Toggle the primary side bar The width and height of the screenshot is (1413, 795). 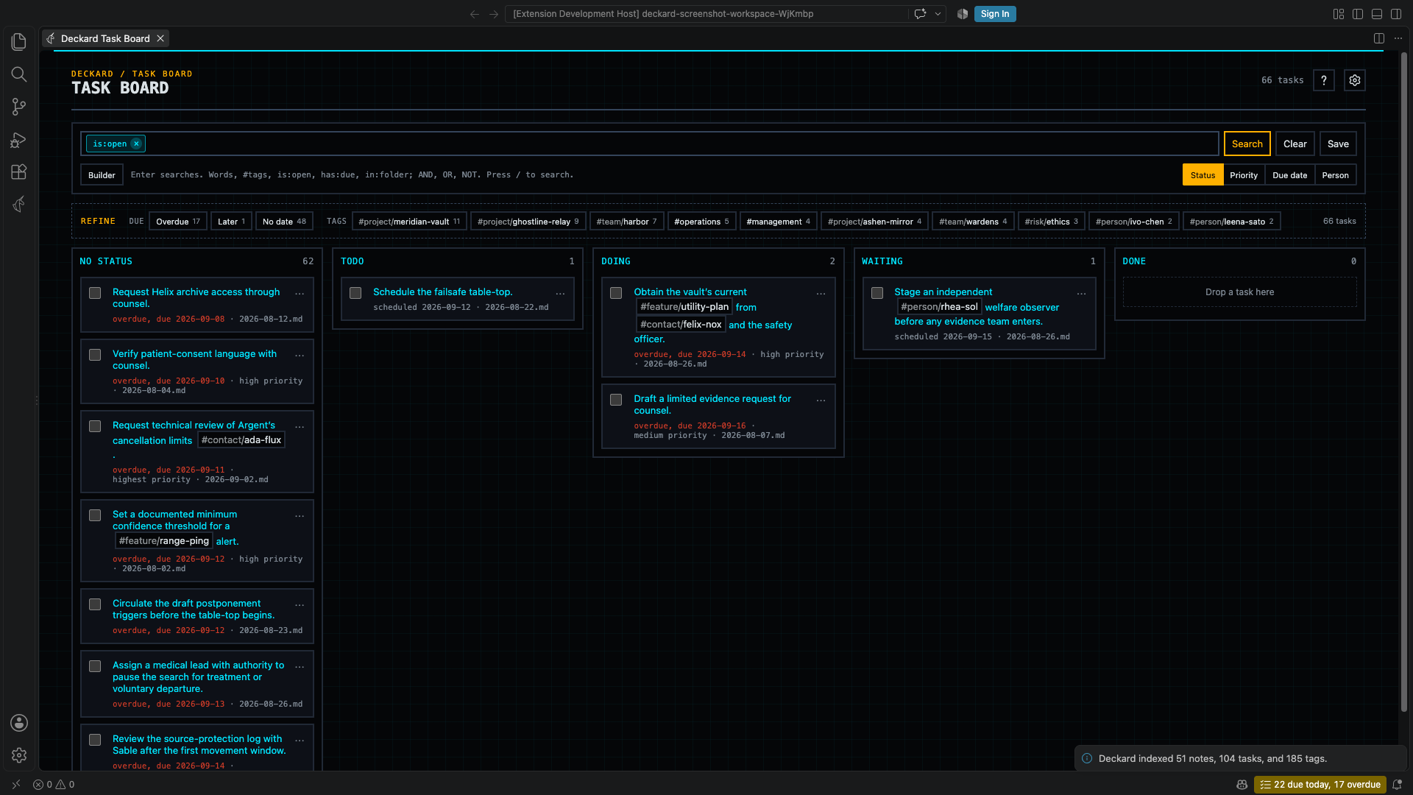[1358, 14]
